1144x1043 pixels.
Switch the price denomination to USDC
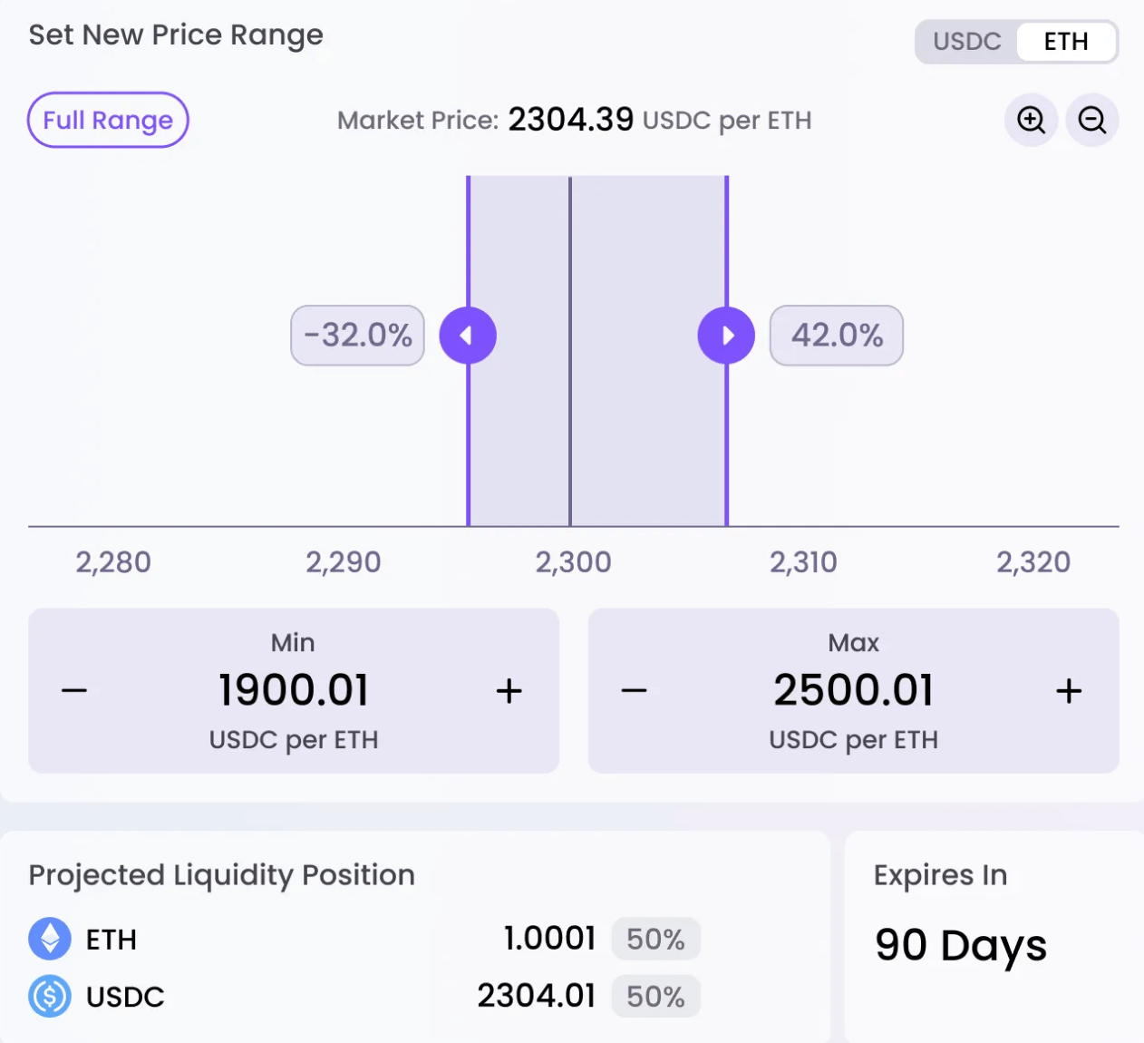[966, 42]
